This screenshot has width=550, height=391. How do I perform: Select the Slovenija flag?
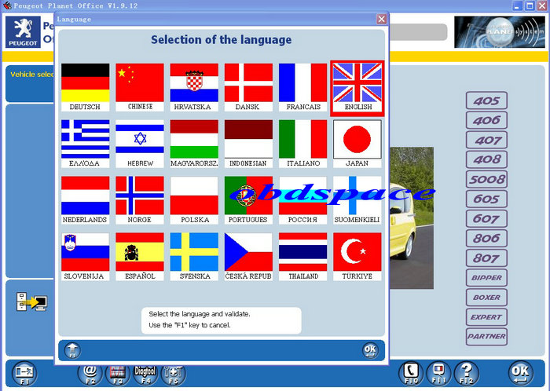click(85, 257)
